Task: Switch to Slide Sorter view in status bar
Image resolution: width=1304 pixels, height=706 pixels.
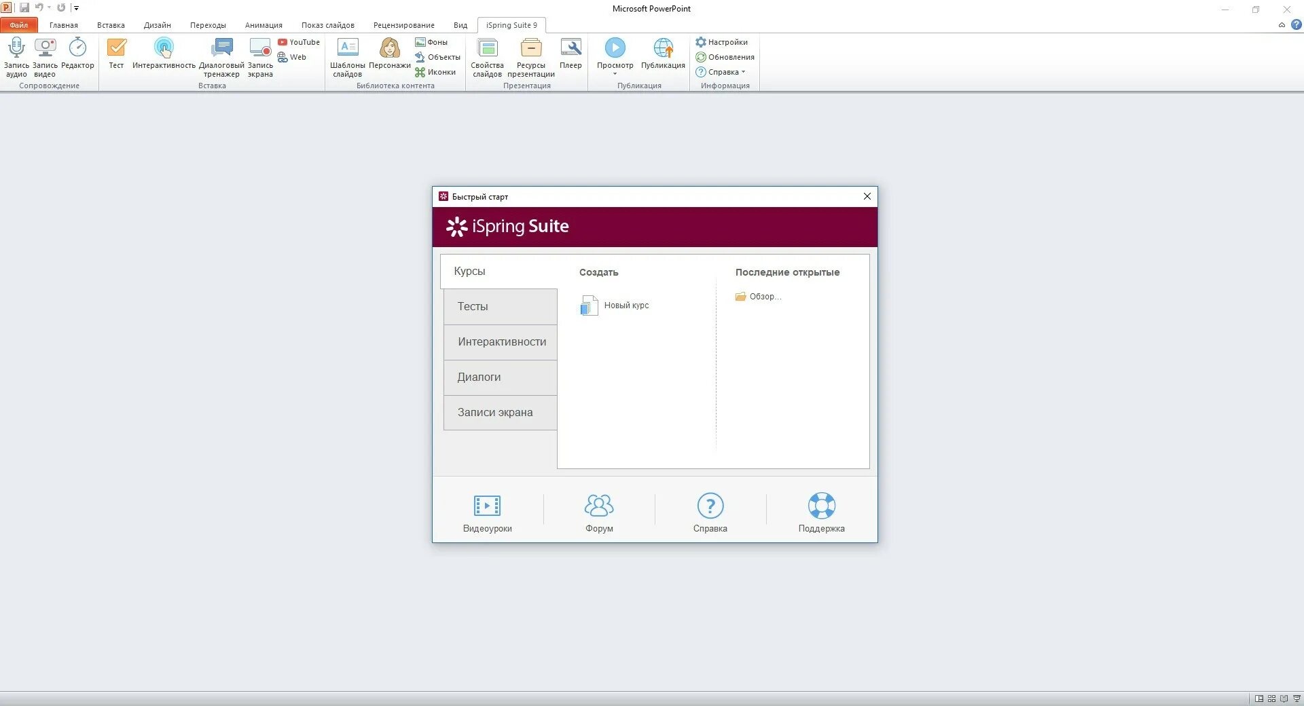Action: [x=1271, y=699]
